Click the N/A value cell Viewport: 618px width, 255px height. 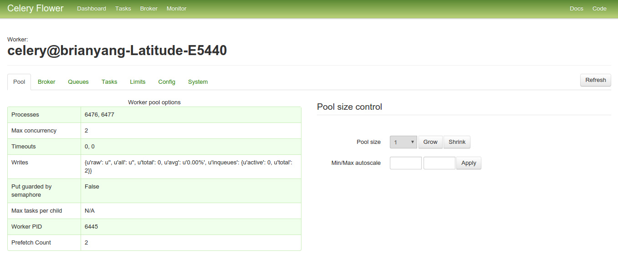[x=191, y=211]
